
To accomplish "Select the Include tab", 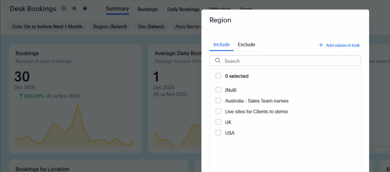I will 221,45.
